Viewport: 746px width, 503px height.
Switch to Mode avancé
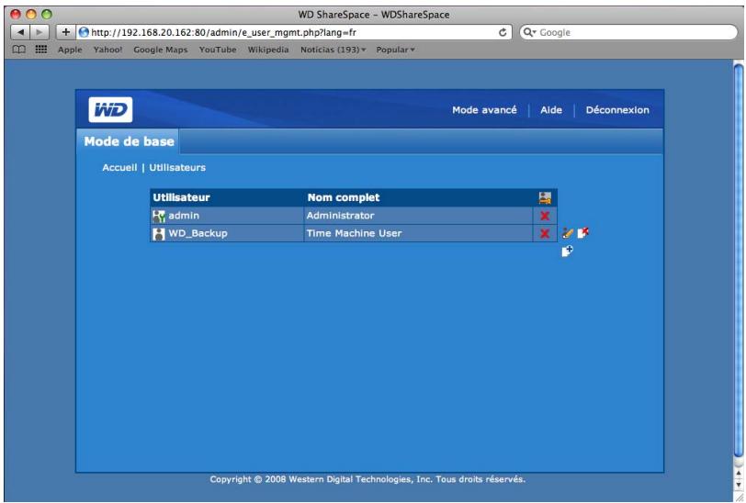point(484,110)
